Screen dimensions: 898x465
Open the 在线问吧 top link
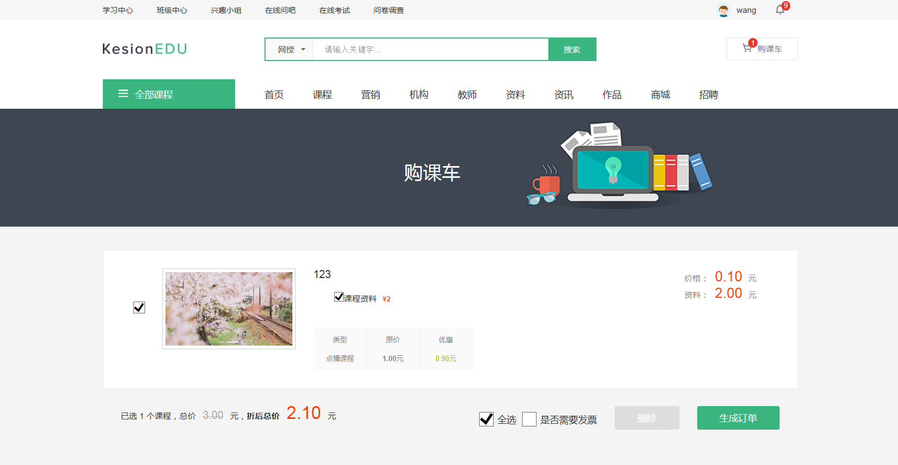click(x=280, y=10)
